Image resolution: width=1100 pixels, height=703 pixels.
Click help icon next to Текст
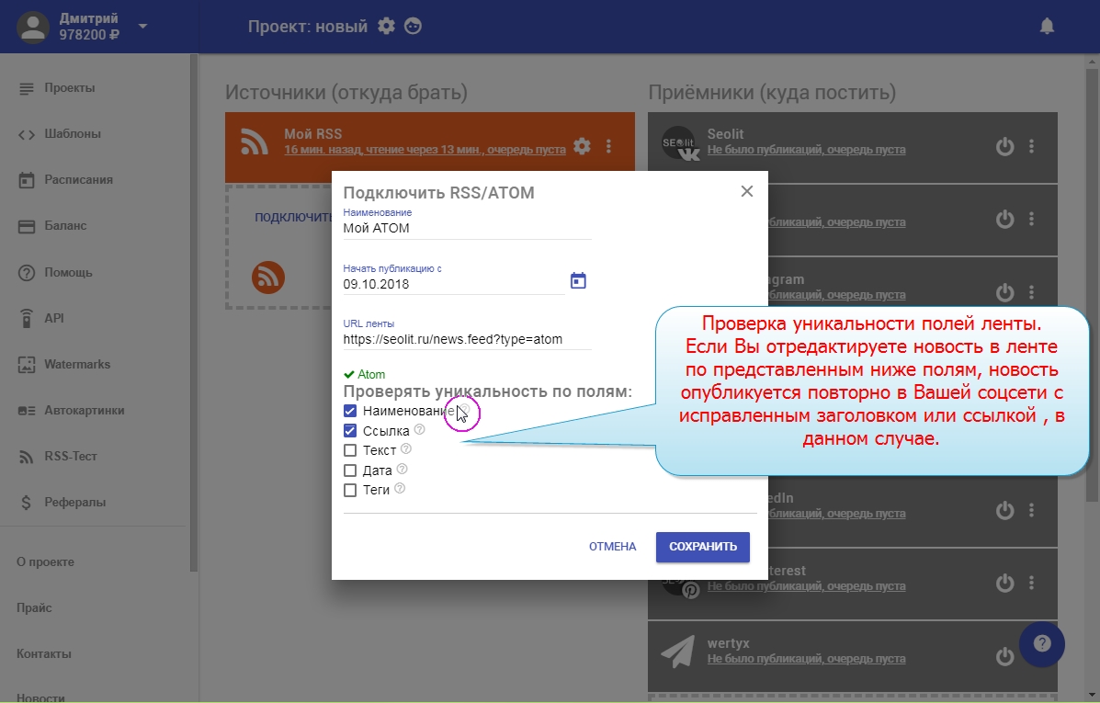(x=406, y=449)
